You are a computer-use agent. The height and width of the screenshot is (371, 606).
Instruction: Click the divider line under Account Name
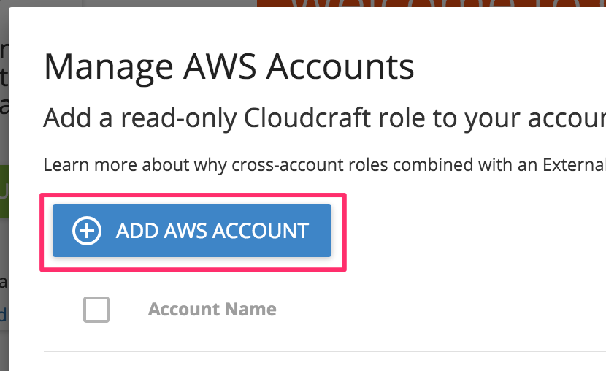pyautogui.click(x=325, y=351)
